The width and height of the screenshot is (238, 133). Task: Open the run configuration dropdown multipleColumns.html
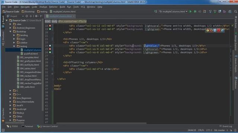coord(173,11)
